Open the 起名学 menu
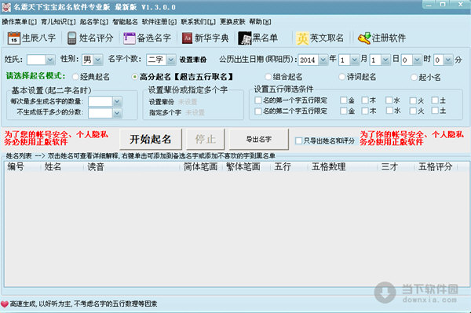 point(94,22)
